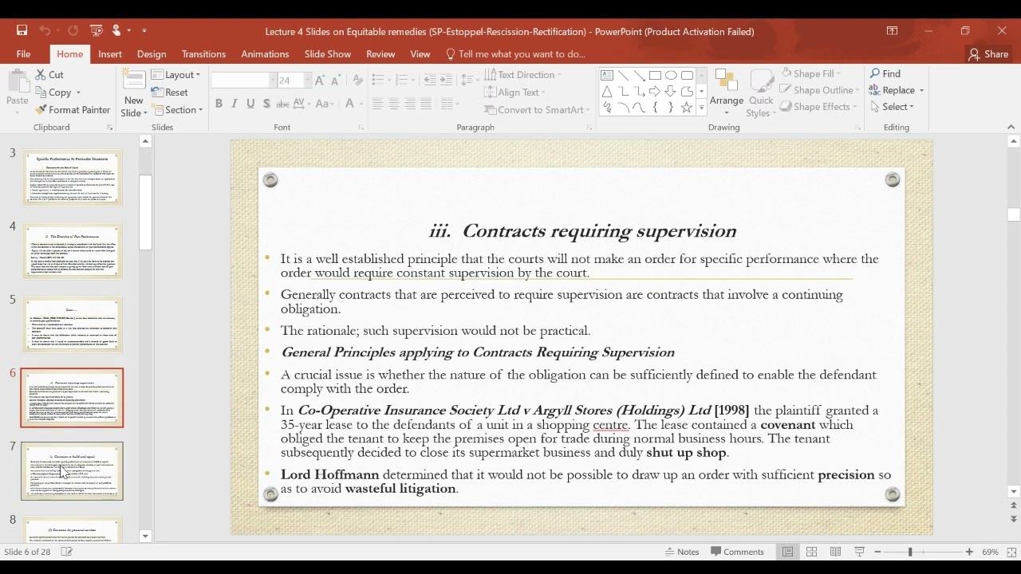Image resolution: width=1021 pixels, height=574 pixels.
Task: Click Convert to SmartArt
Action: point(536,110)
